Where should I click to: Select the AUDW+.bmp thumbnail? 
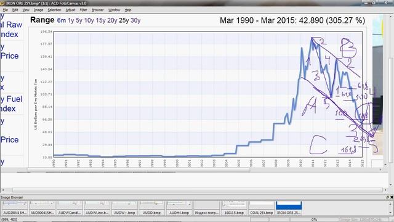[124, 208]
